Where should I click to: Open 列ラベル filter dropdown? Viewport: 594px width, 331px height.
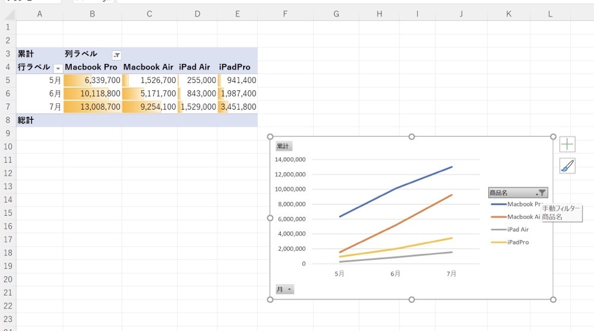[x=116, y=55]
